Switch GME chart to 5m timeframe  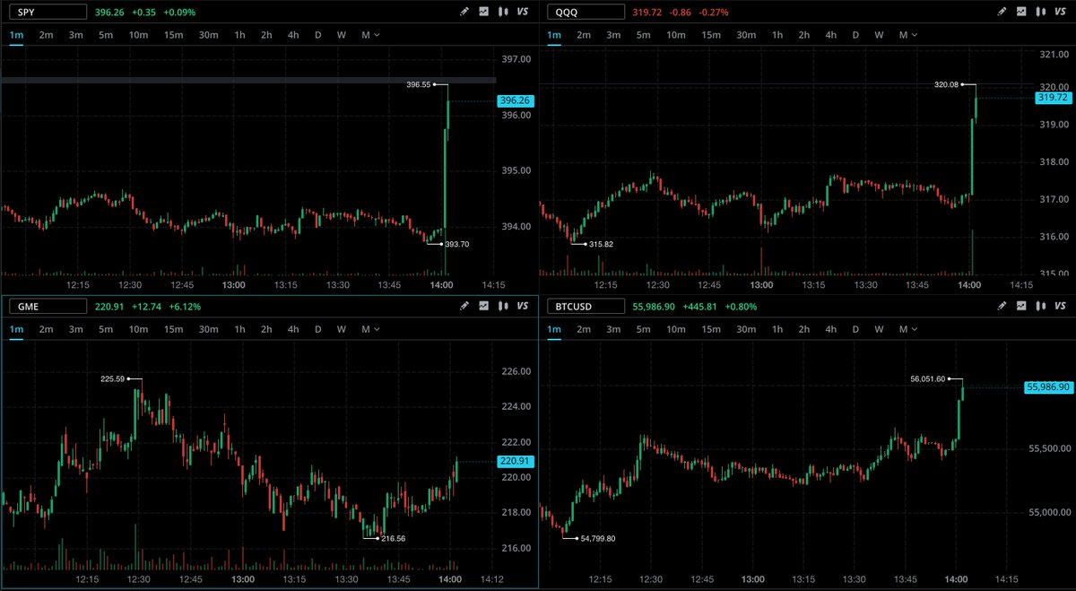click(x=106, y=329)
